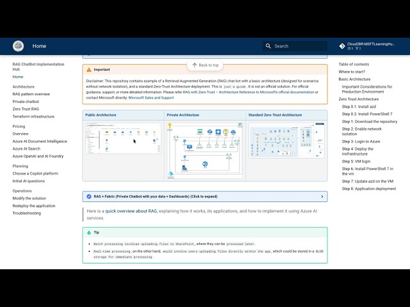The image size is (410, 307).
Task: Open the Home header title
Action: tap(39, 46)
